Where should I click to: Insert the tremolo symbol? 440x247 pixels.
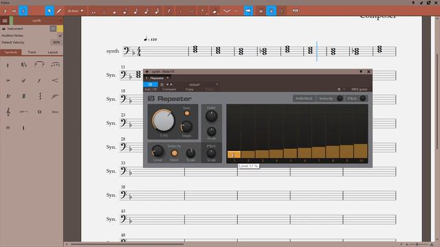[x=23, y=96]
